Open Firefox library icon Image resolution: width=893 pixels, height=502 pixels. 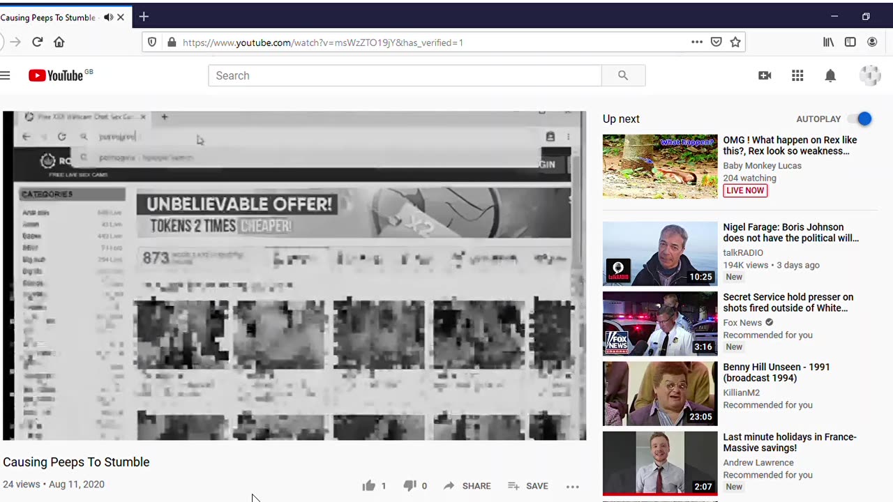(x=829, y=43)
